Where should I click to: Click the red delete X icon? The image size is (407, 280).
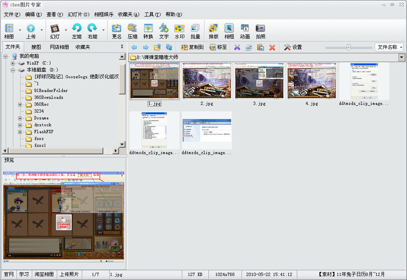pos(272,47)
